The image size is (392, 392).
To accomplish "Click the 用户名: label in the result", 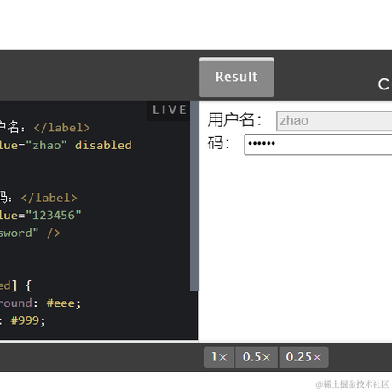I will point(234,120).
